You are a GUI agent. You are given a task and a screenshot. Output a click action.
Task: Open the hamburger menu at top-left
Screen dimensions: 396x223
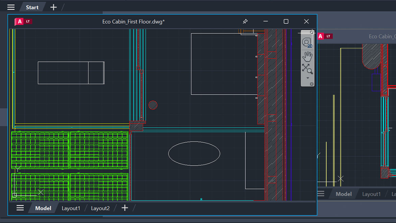tap(11, 7)
